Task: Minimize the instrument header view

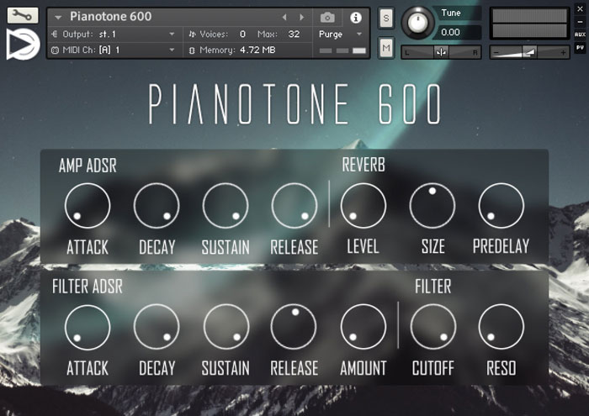Action: 580,22
